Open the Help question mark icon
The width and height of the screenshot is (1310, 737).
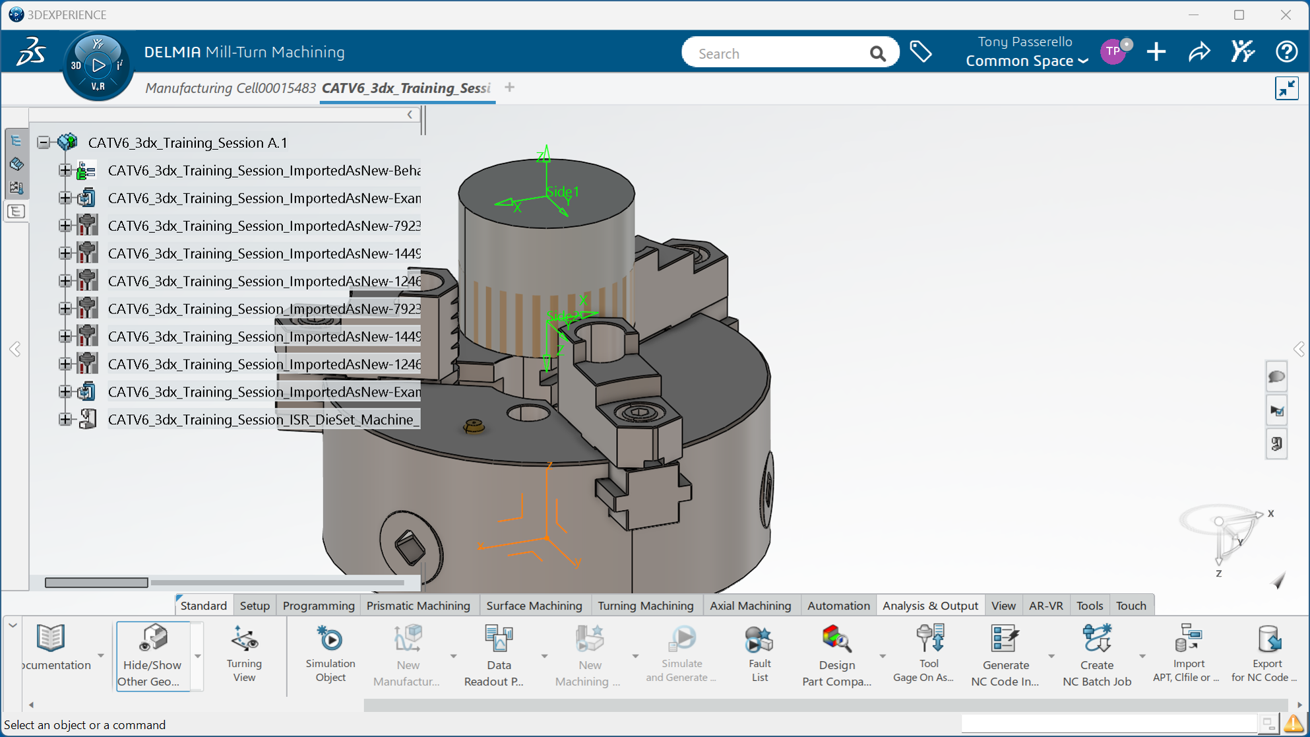pos(1286,52)
